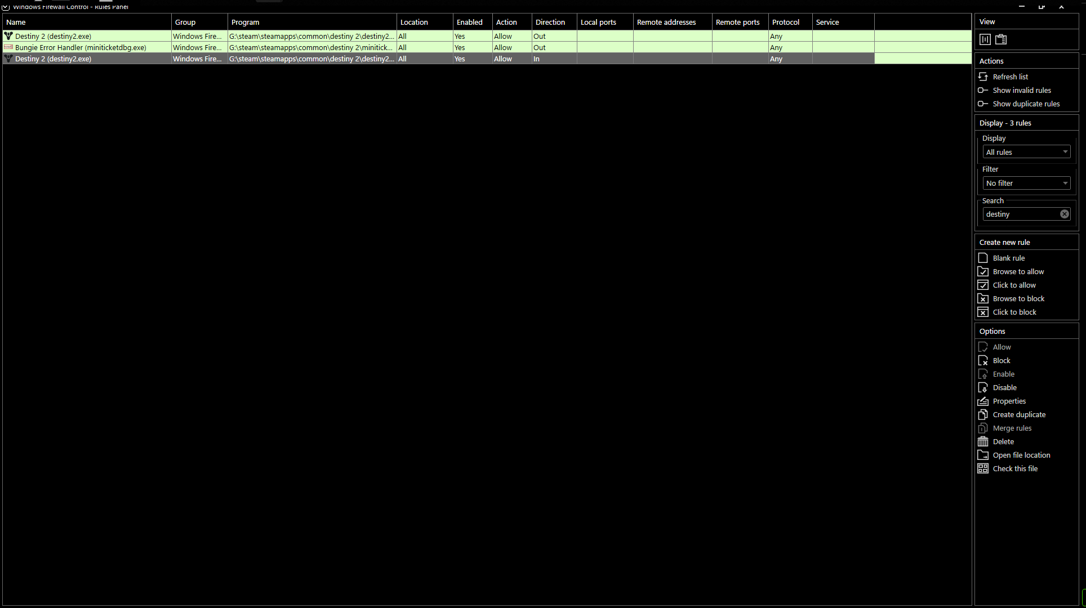Image resolution: width=1086 pixels, height=608 pixels.
Task: Click Open file location
Action: (x=1021, y=455)
